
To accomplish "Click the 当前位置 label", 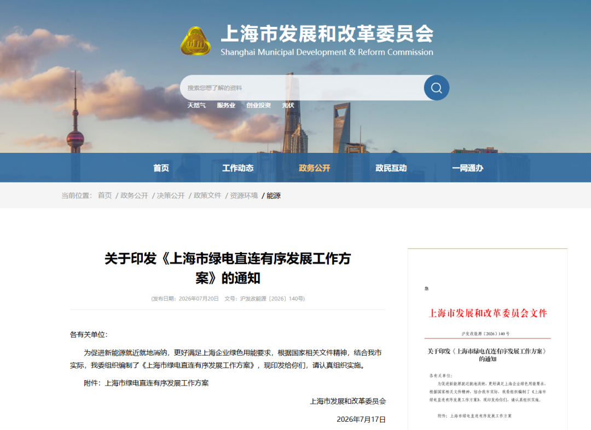I will 77,196.
